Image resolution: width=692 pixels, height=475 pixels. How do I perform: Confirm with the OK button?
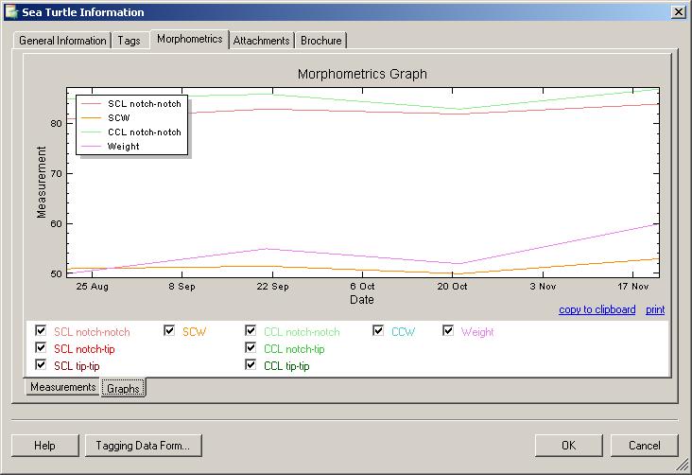(568, 446)
